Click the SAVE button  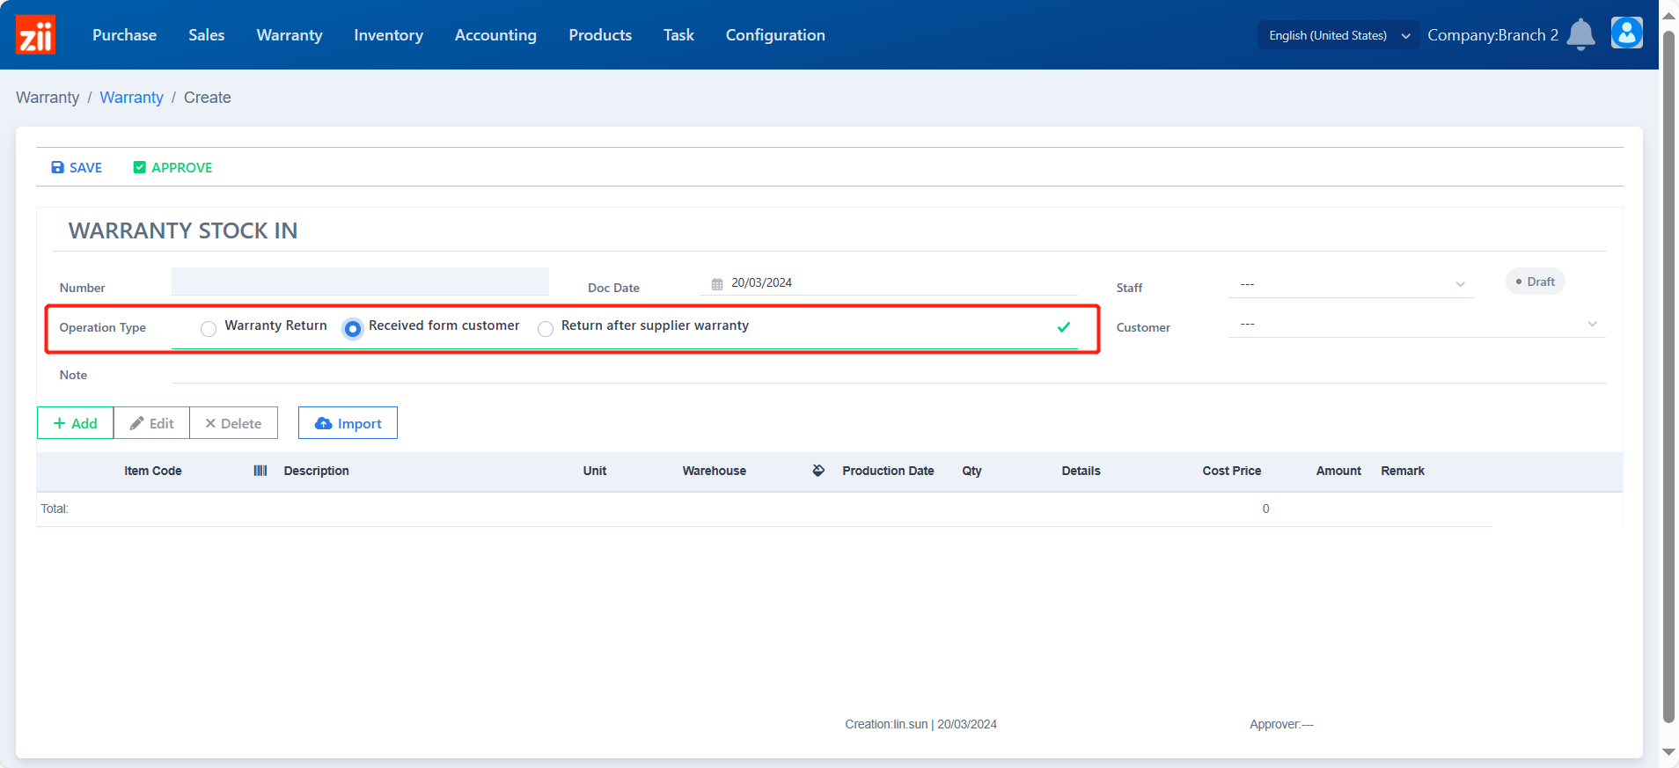tap(77, 167)
